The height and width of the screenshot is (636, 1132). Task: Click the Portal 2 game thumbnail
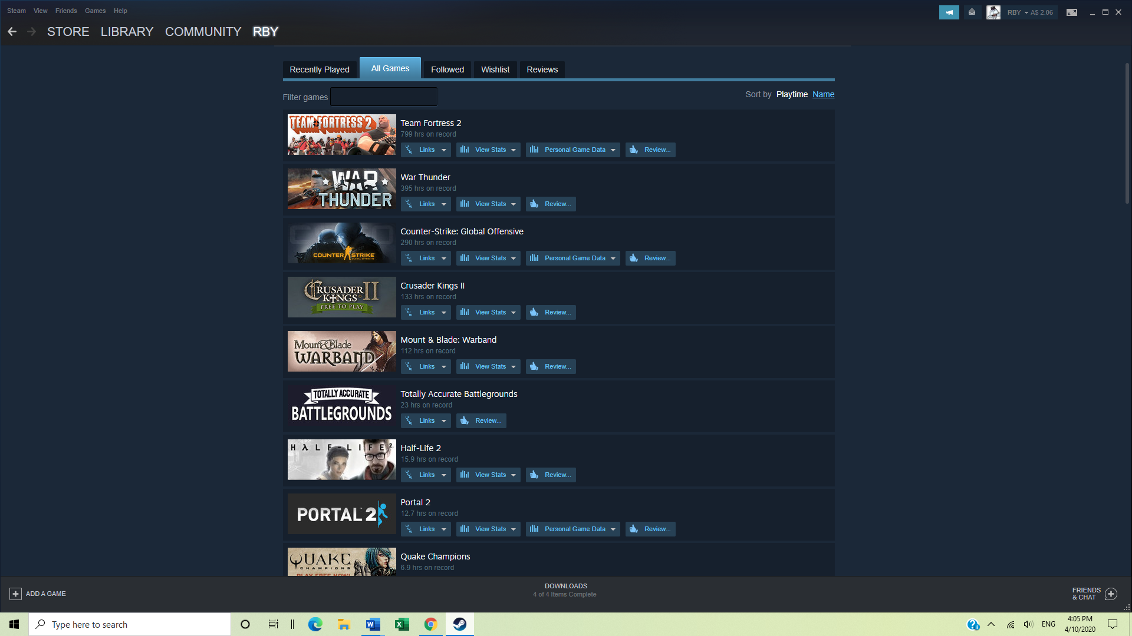point(341,514)
